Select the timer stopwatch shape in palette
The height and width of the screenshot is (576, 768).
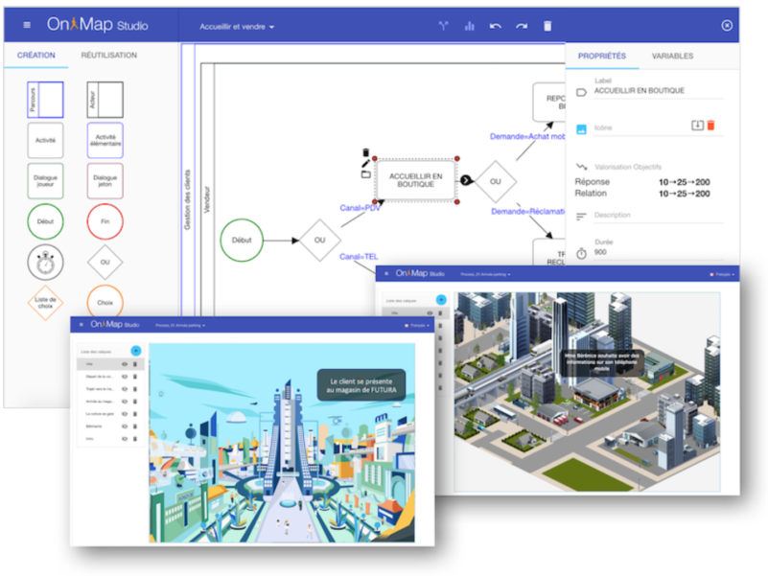click(x=45, y=261)
